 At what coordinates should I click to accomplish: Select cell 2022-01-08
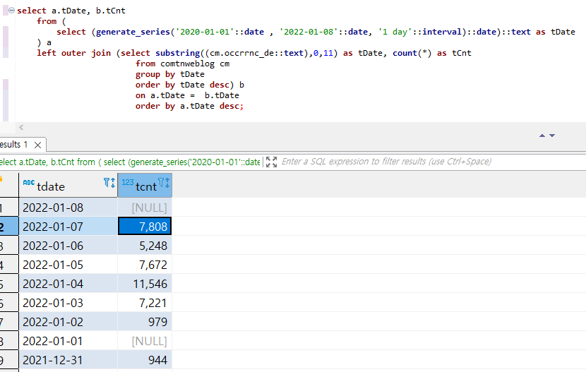point(68,208)
